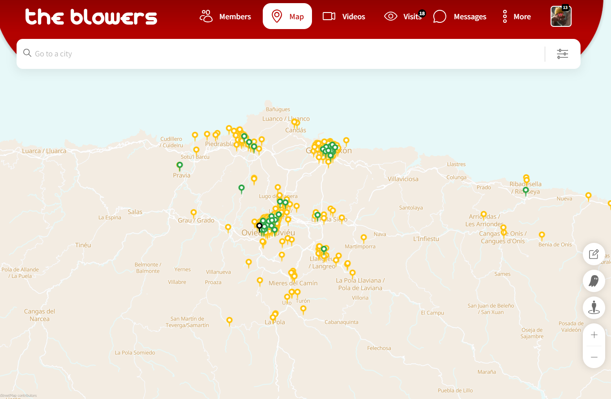
Task: Click the edit note icon on map
Action: 594,254
